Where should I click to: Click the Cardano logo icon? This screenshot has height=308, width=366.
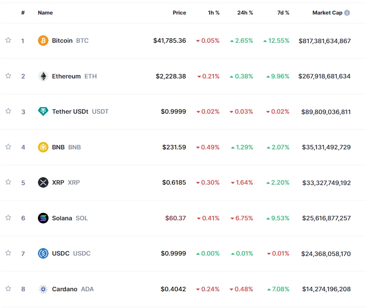(43, 289)
